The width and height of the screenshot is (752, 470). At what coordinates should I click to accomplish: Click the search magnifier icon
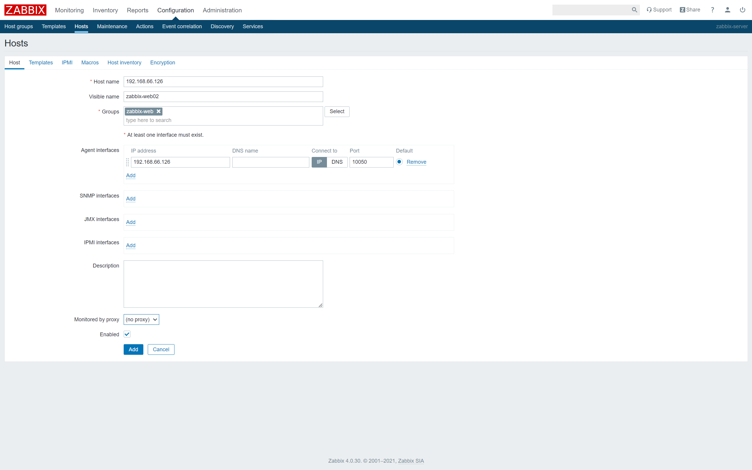pyautogui.click(x=634, y=10)
